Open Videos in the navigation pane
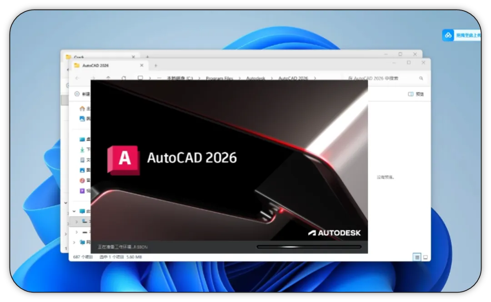 coord(85,191)
